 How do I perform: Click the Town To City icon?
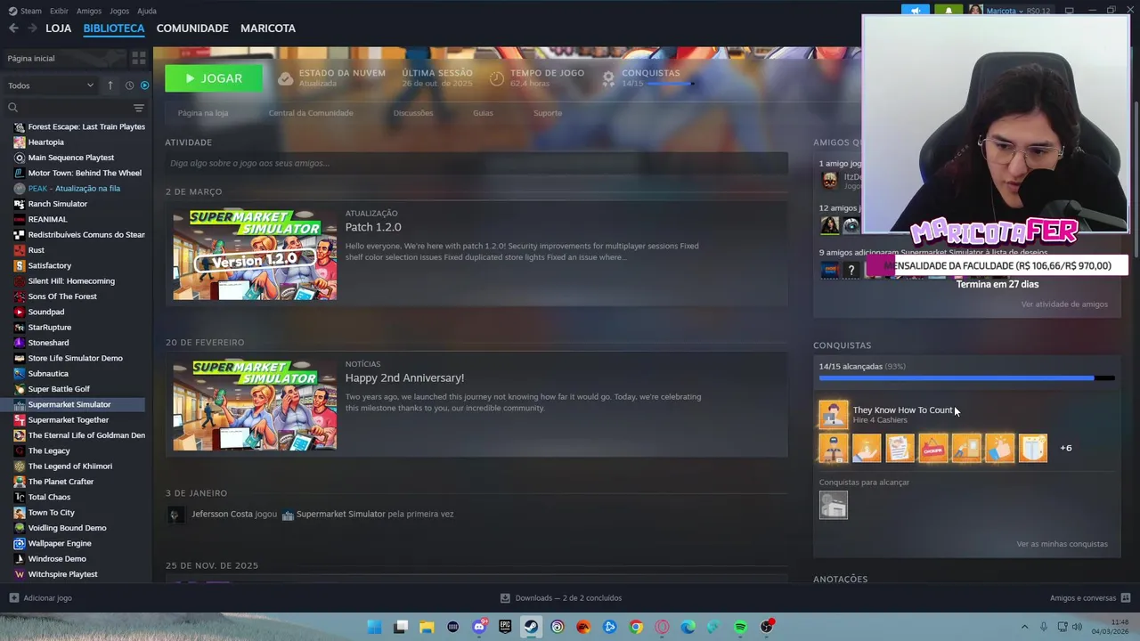pyautogui.click(x=20, y=513)
